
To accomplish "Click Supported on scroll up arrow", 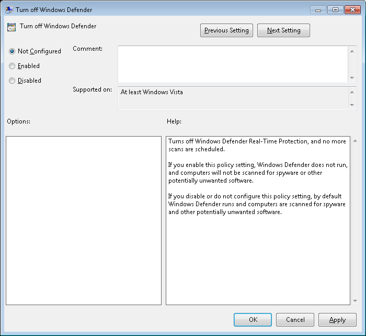I will [x=352, y=92].
